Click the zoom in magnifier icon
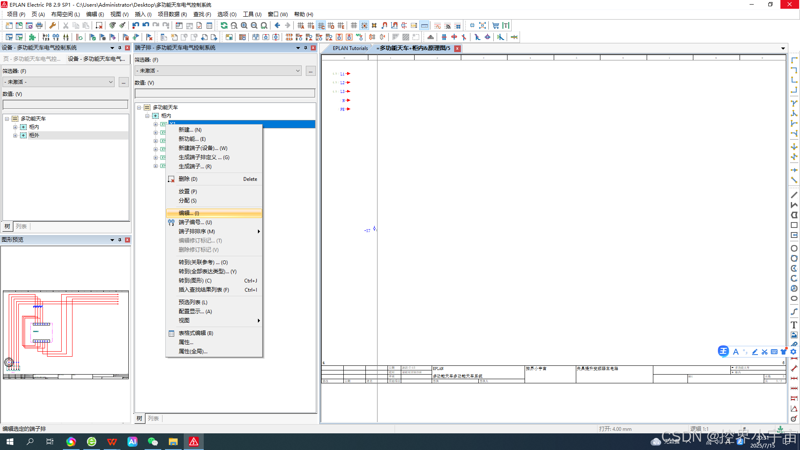This screenshot has width=800, height=450. point(244,25)
